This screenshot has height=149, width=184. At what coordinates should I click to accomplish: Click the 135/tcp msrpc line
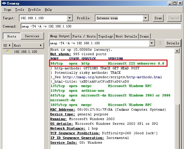point(101,86)
